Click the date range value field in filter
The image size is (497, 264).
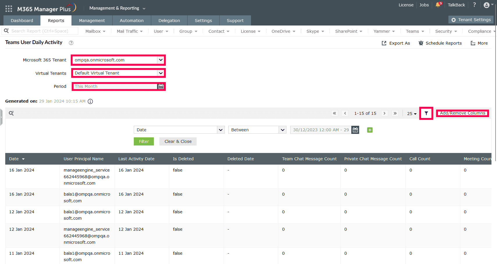pyautogui.click(x=321, y=130)
